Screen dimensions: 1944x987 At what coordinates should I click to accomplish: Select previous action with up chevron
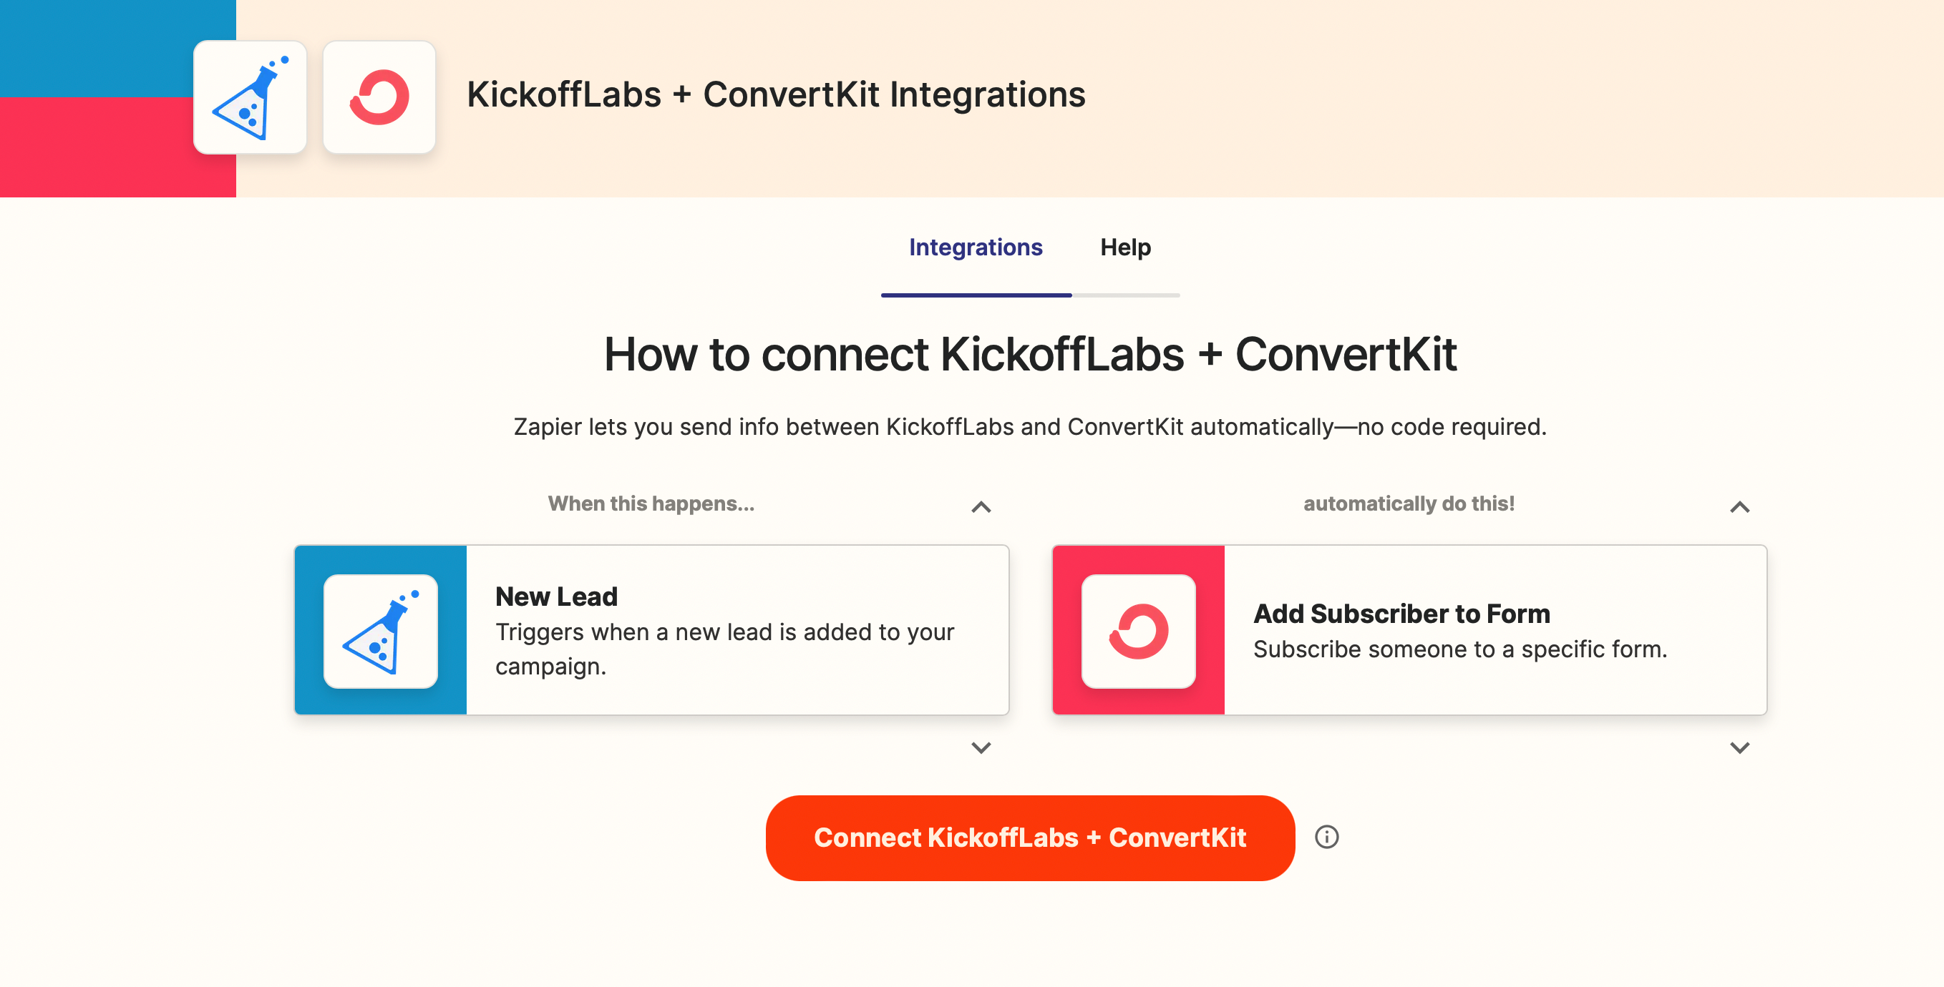click(x=1739, y=506)
